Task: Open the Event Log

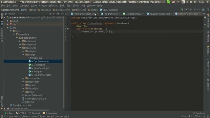Action: pyautogui.click(x=199, y=113)
